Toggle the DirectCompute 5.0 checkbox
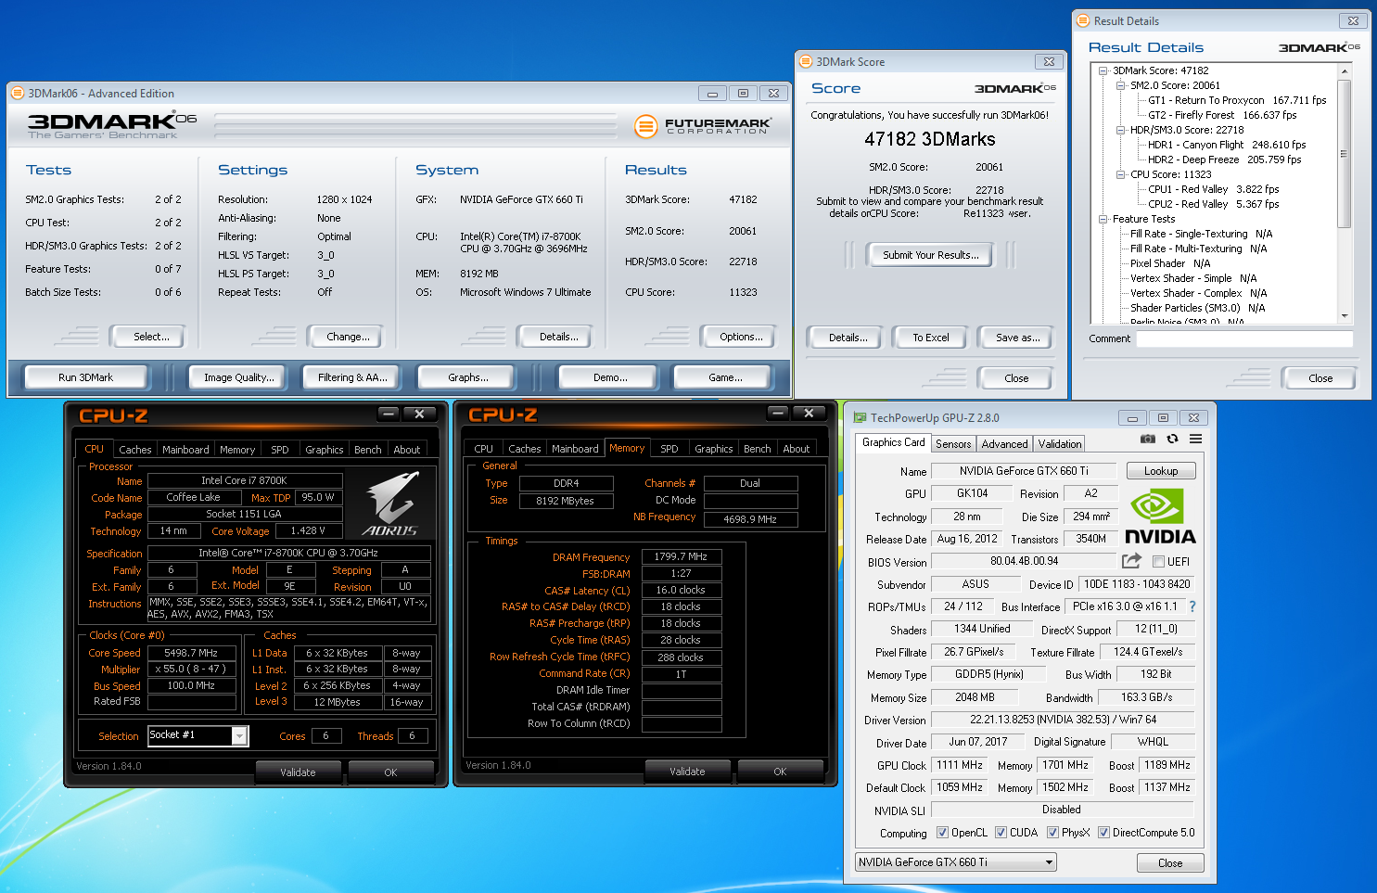This screenshot has height=893, width=1377. point(1103,833)
